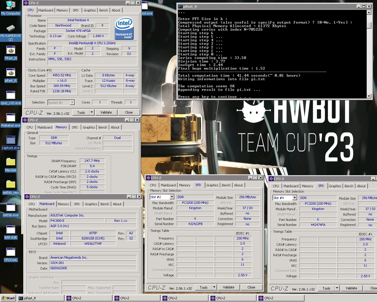Click the Intel Pentium 4 HT logo
Image resolution: width=377 pixels, height=302 pixels.
tap(124, 28)
